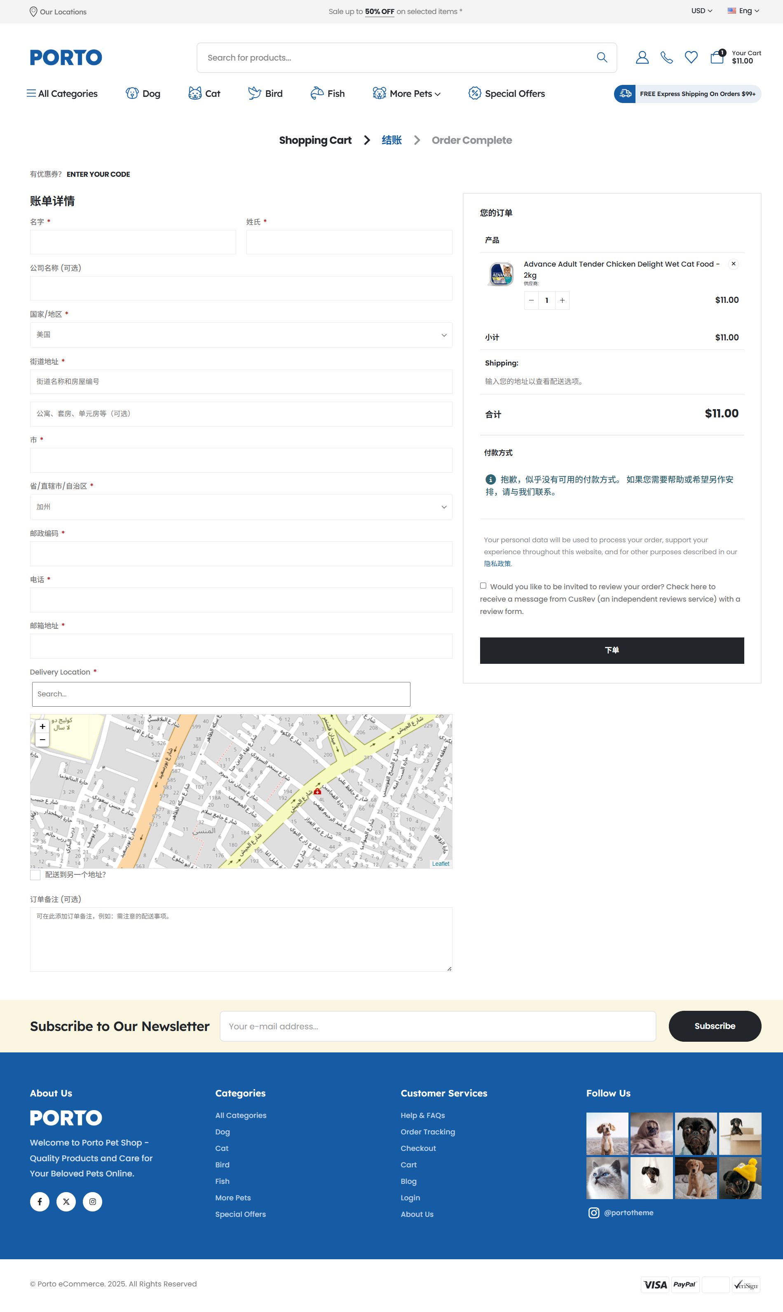This screenshot has width=783, height=1312.
Task: Increase the product quantity with plus
Action: pos(562,301)
